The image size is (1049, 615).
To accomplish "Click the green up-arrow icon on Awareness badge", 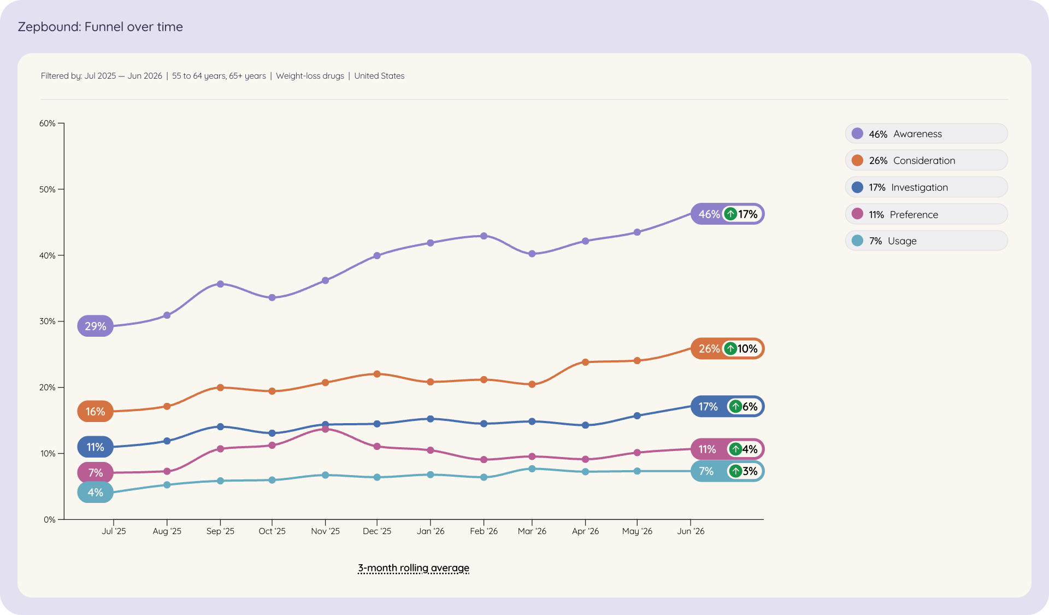I will 730,214.
